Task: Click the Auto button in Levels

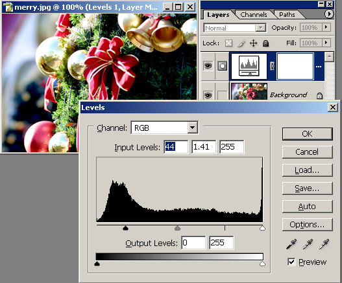Action: (307, 207)
